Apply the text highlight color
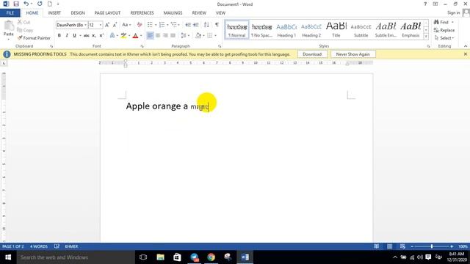Screen dimensions: 470x264 123,35
